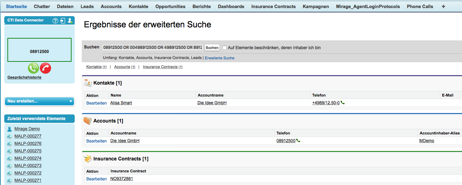Open the Erweiterte Suche link

coord(220,58)
